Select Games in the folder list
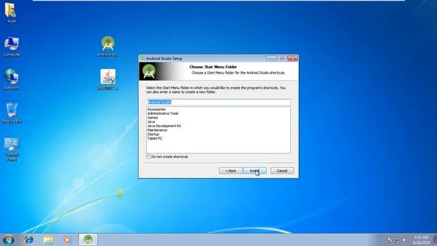The width and height of the screenshot is (437, 246). click(x=152, y=118)
